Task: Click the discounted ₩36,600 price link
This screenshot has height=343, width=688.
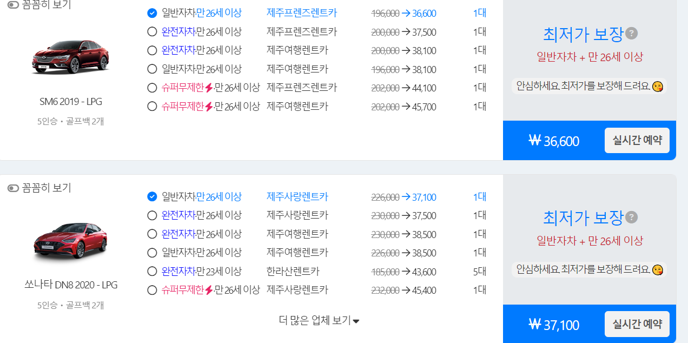Action: pyautogui.click(x=425, y=13)
